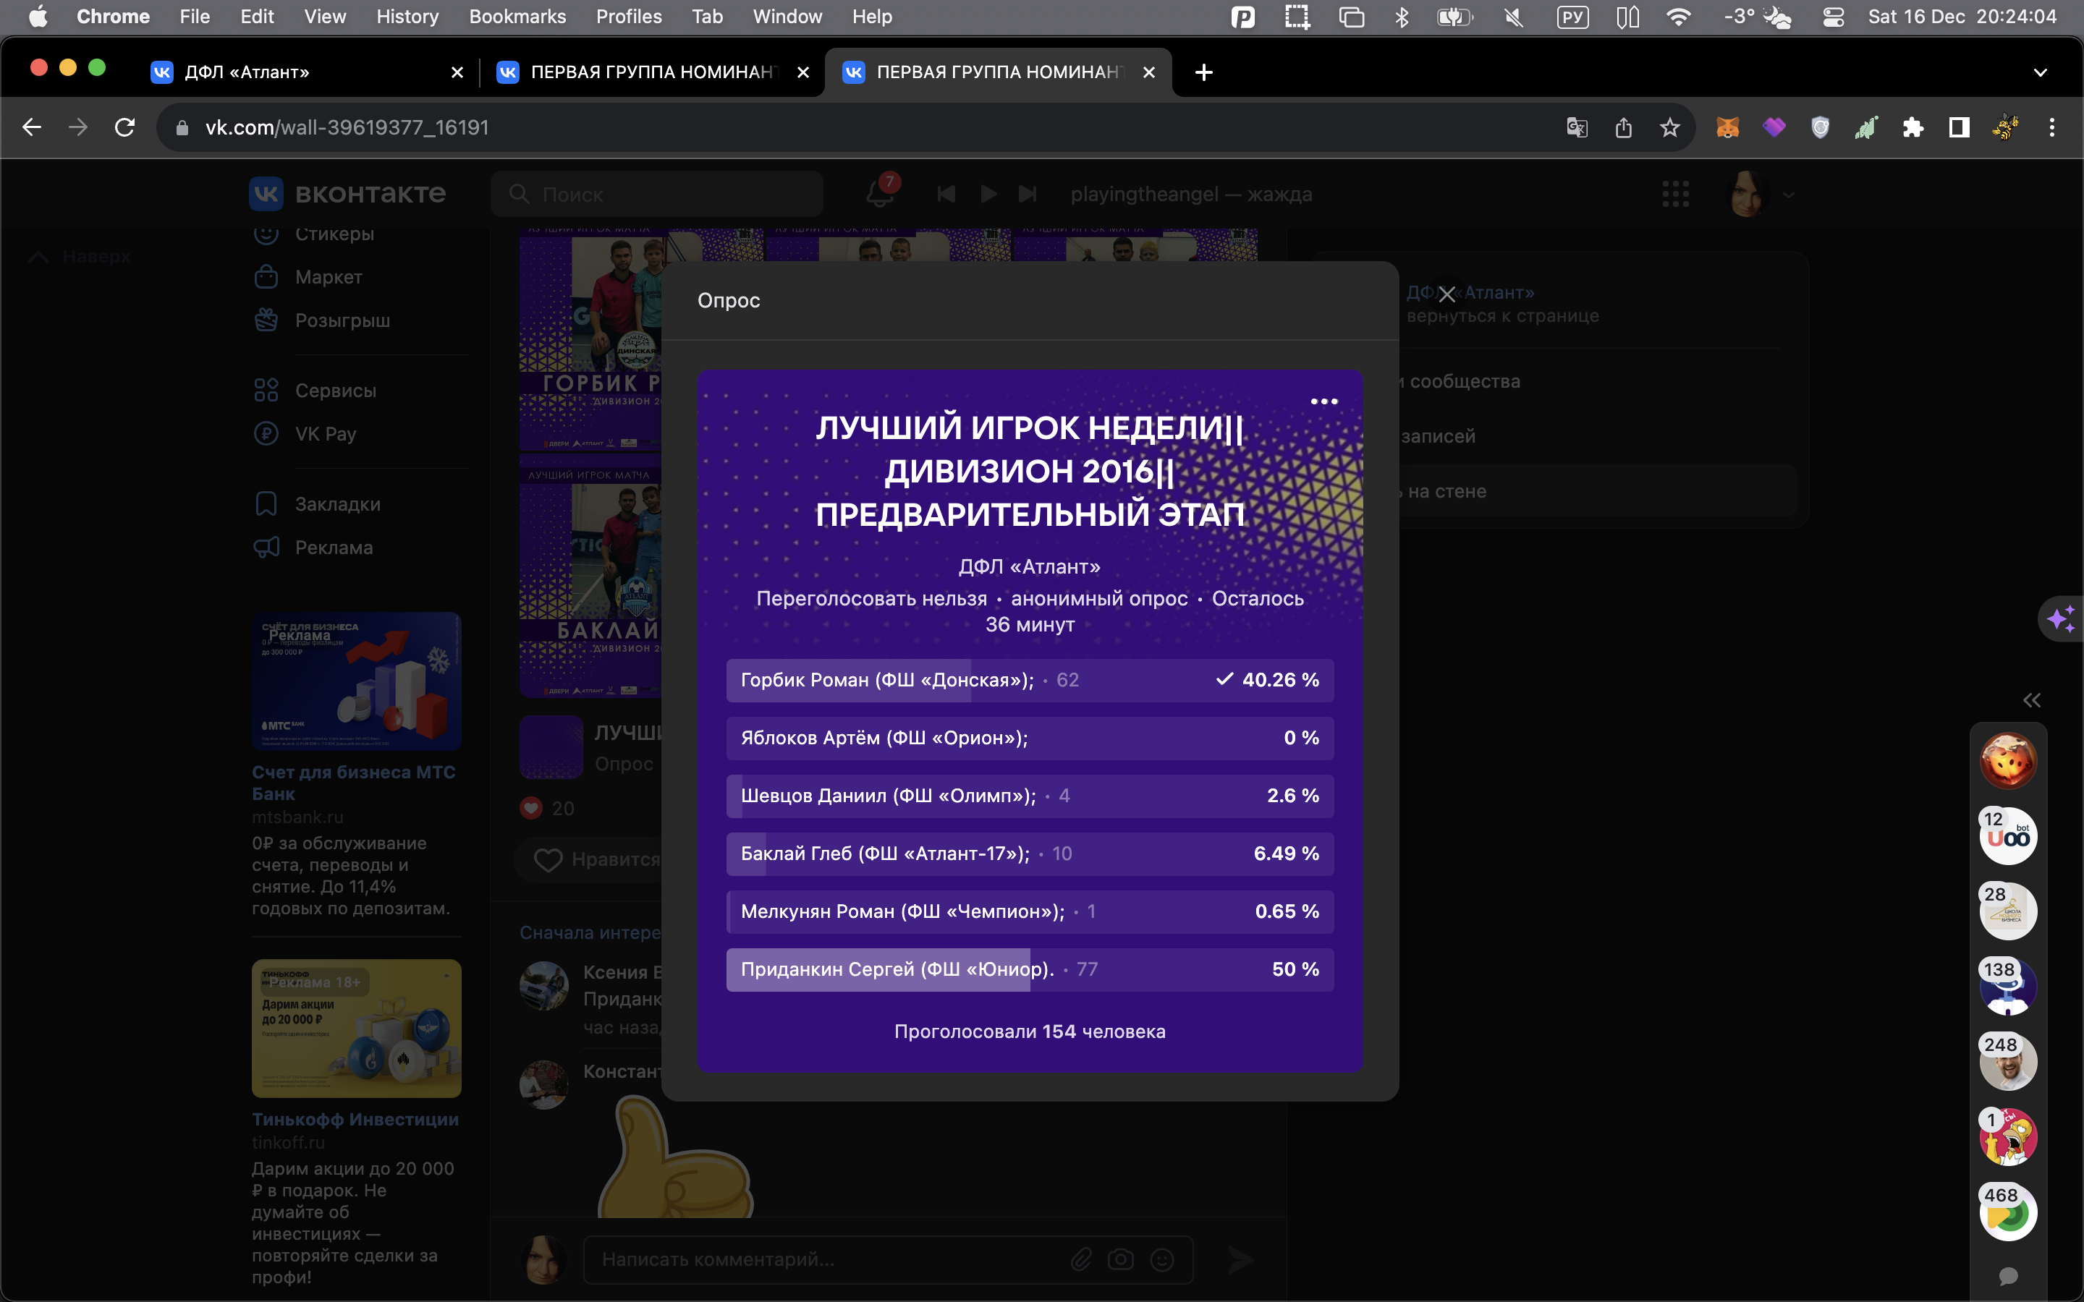Image resolution: width=2084 pixels, height=1302 pixels.
Task: Close the Опрос poll dialog
Action: coord(1446,294)
